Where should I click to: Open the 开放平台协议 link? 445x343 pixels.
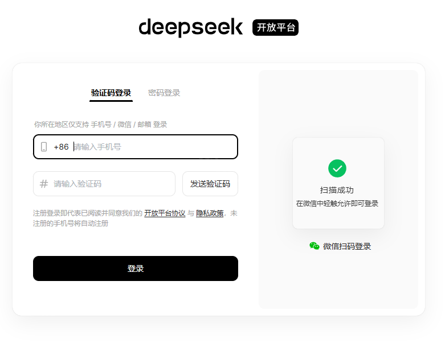(x=165, y=213)
